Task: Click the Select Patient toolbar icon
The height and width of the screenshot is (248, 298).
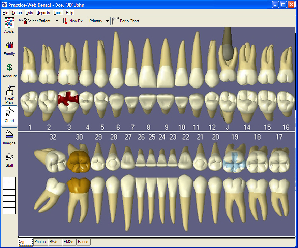Action: pyautogui.click(x=23, y=21)
